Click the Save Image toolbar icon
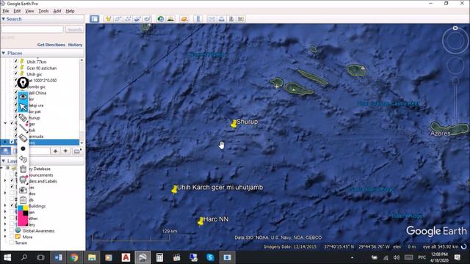This screenshot has width=470, height=264. pyautogui.click(x=231, y=19)
